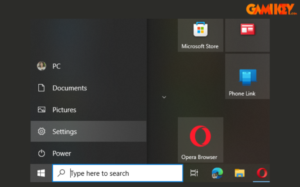300x187 pixels.
Task: Click the magnifier icon in search box
Action: pyautogui.click(x=61, y=173)
